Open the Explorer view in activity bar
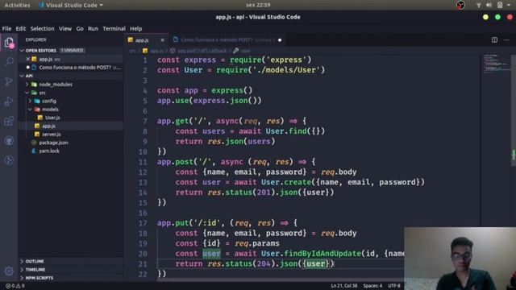This screenshot has height=290, width=516. (9, 43)
